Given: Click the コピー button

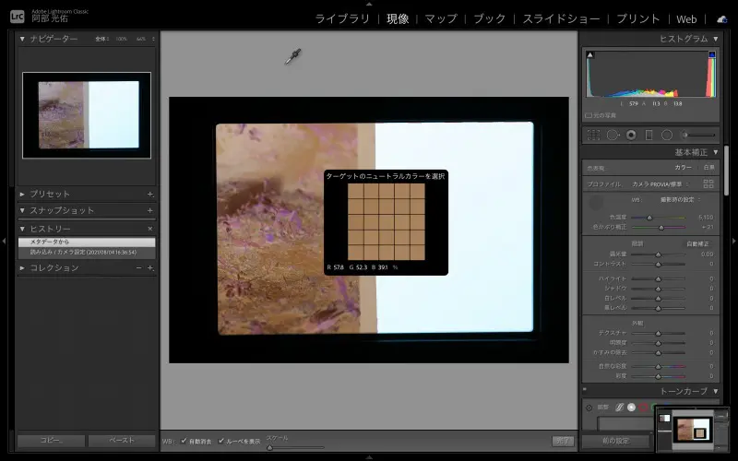Looking at the screenshot, I should tap(52, 441).
